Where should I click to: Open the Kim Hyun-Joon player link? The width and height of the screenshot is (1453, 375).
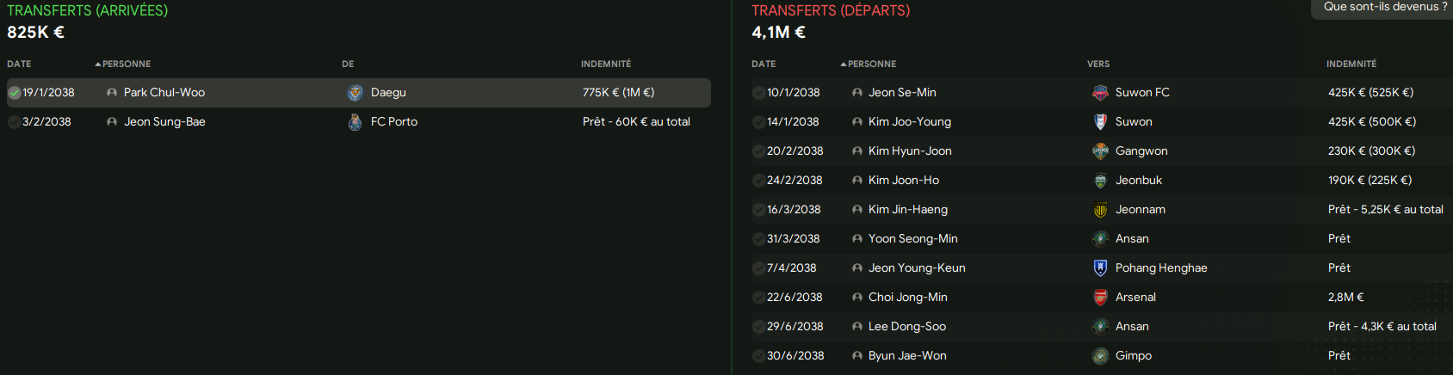click(910, 151)
